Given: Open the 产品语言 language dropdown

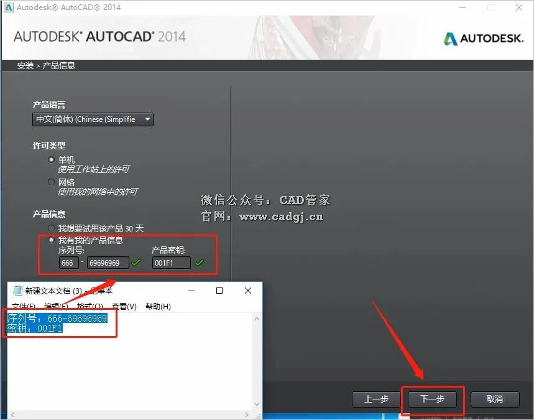Looking at the screenshot, I should (x=93, y=119).
